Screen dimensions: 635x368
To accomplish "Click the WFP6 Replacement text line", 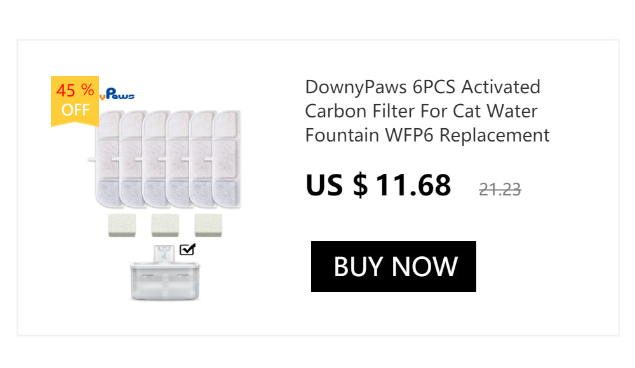I will (x=427, y=135).
